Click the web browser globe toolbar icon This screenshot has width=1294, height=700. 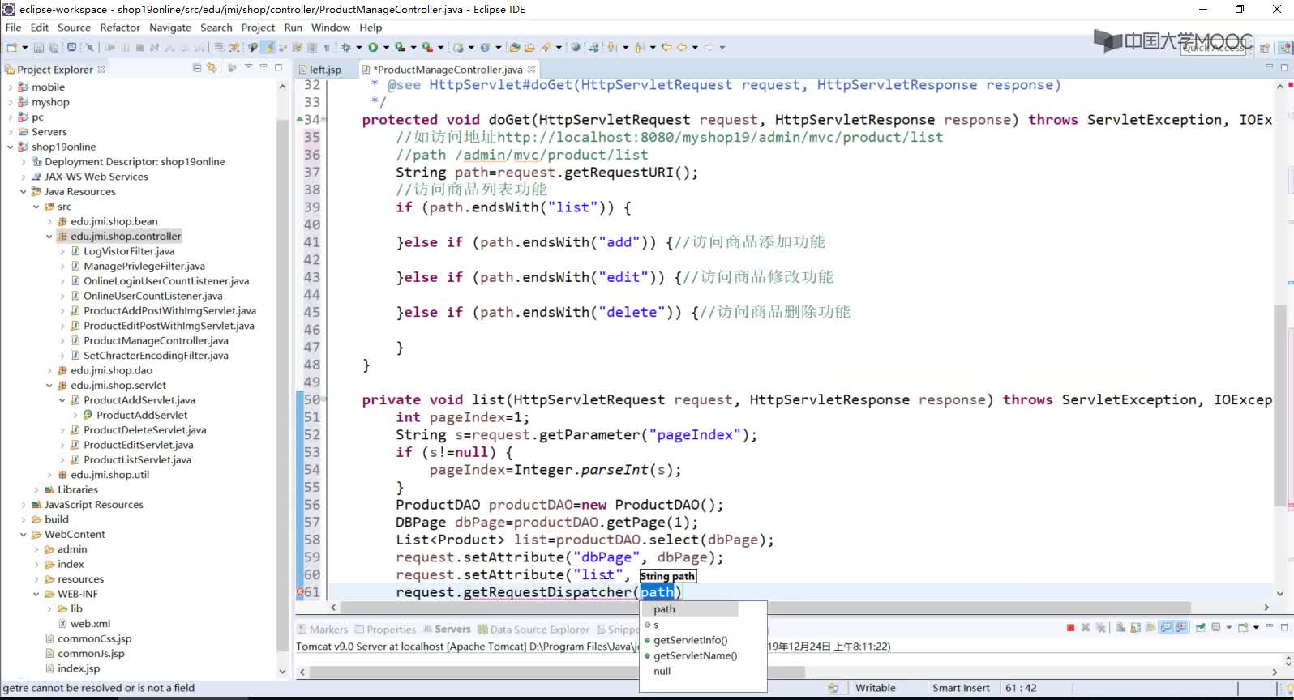pyautogui.click(x=576, y=47)
